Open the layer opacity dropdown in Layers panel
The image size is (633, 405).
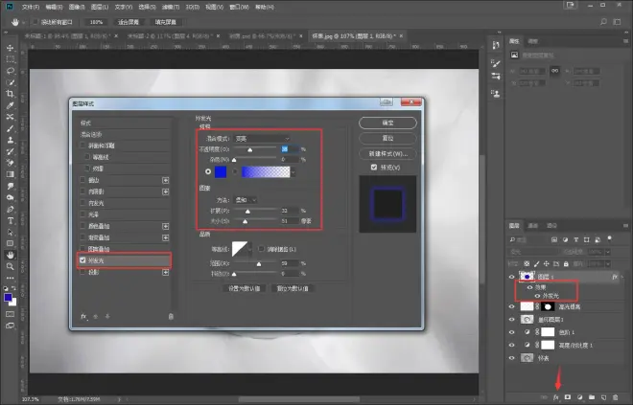608,252
